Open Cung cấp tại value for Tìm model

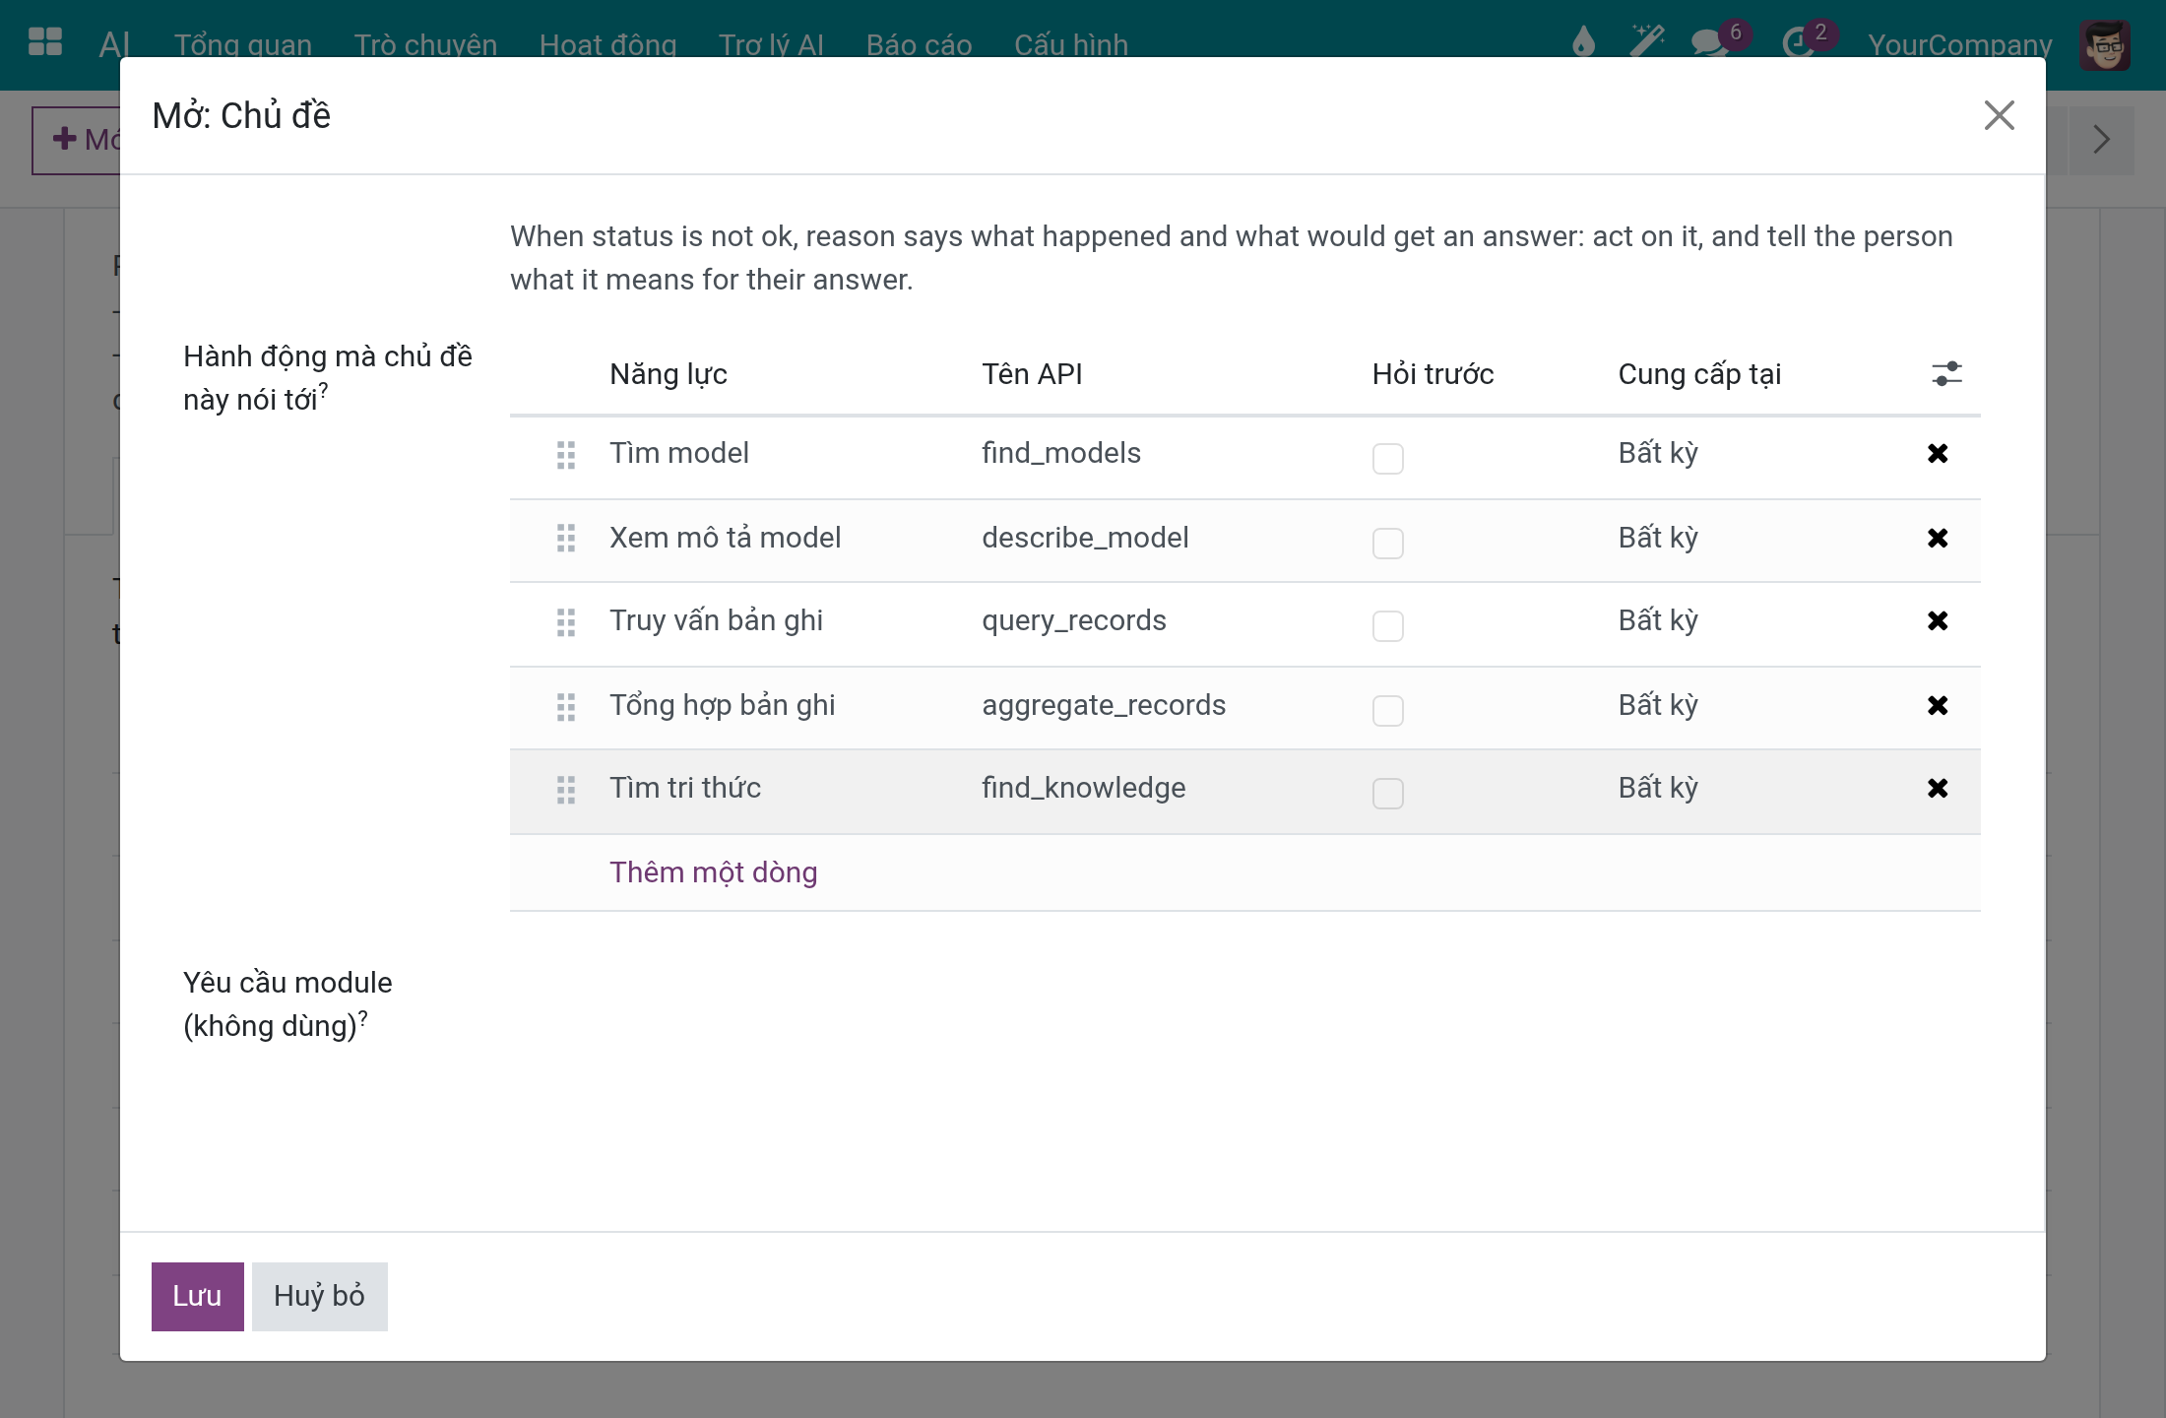coord(1658,453)
